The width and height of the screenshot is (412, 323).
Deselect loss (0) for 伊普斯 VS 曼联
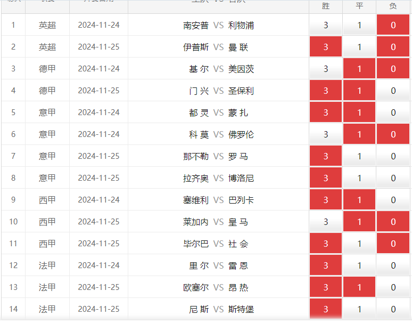[x=393, y=47]
